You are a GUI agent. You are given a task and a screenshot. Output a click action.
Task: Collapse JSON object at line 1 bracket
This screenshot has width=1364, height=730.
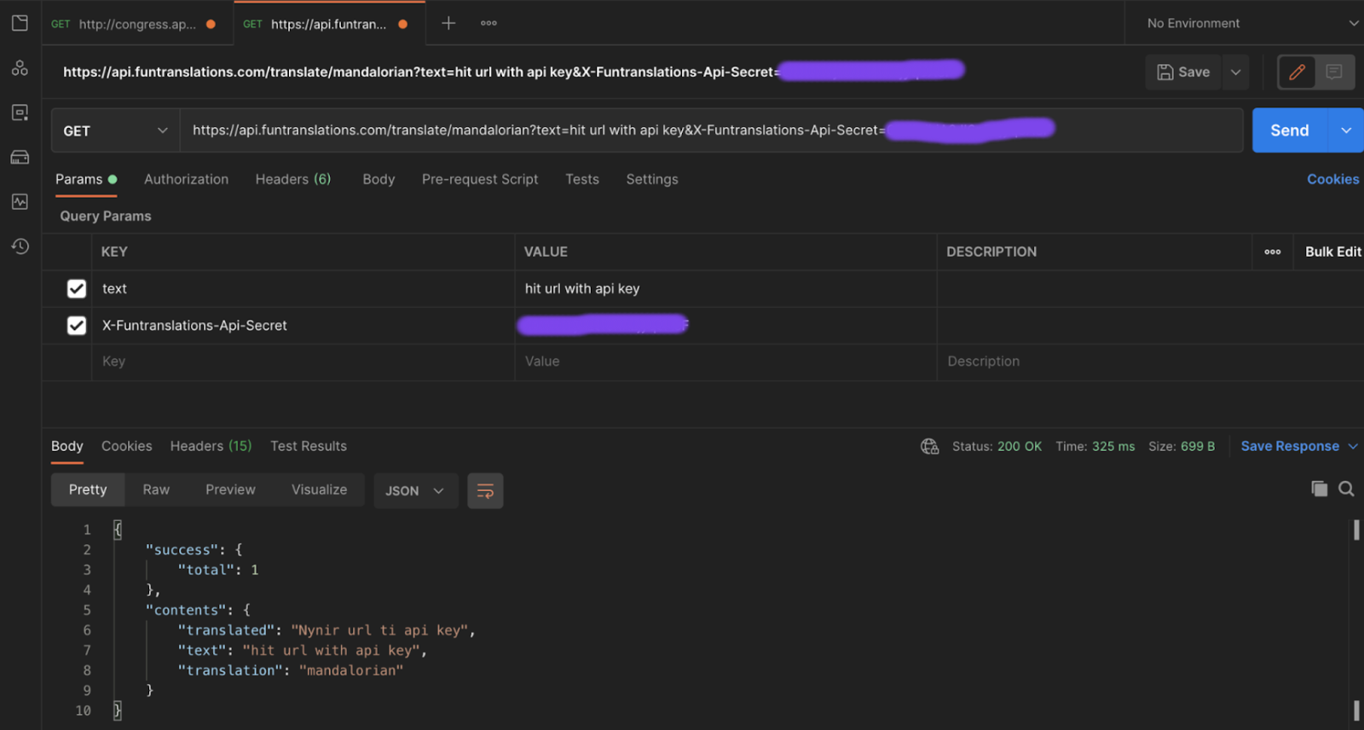click(118, 530)
